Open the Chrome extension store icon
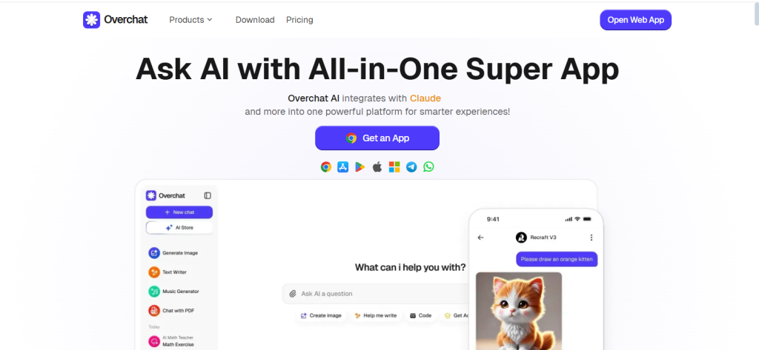Screen dimensions: 759x350 [326, 166]
